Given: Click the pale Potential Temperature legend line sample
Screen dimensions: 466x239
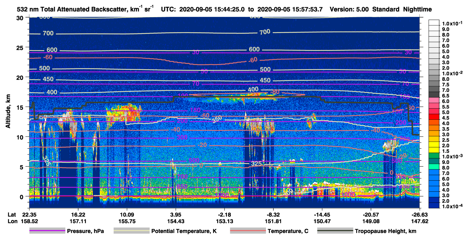Looking at the screenshot, I should point(131,231).
